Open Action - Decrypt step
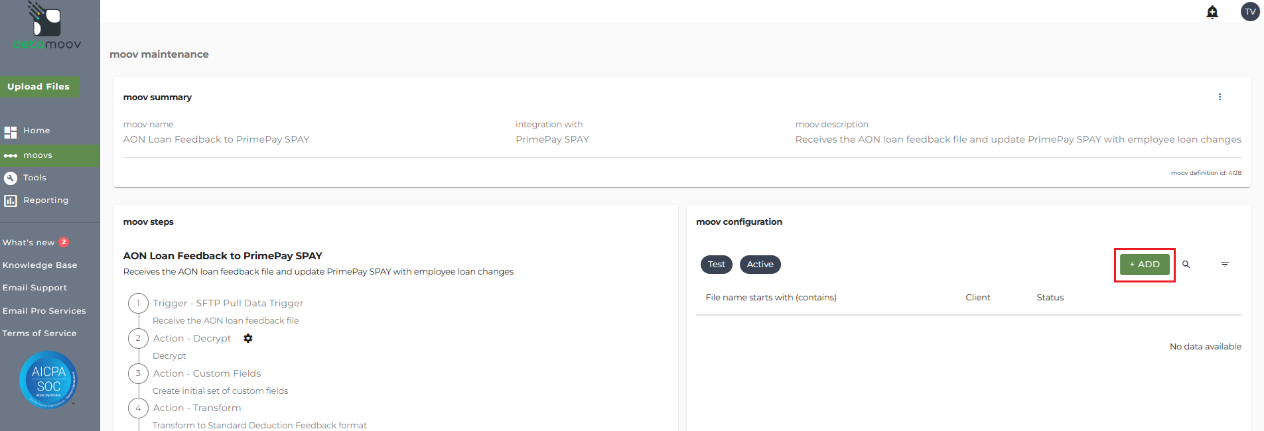Viewport: 1264px width, 431px height. coord(192,338)
